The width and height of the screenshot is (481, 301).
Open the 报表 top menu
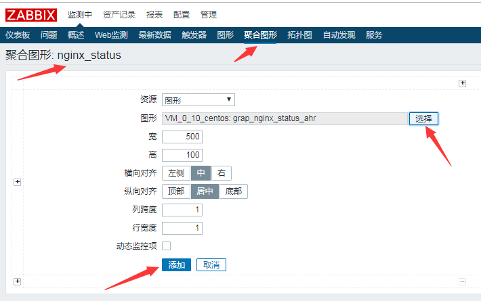click(154, 15)
